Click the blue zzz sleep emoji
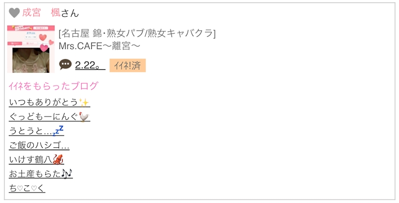This screenshot has height=203, width=399. [58, 131]
